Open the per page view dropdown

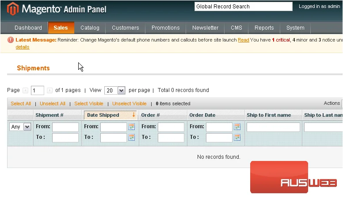pyautogui.click(x=115, y=90)
